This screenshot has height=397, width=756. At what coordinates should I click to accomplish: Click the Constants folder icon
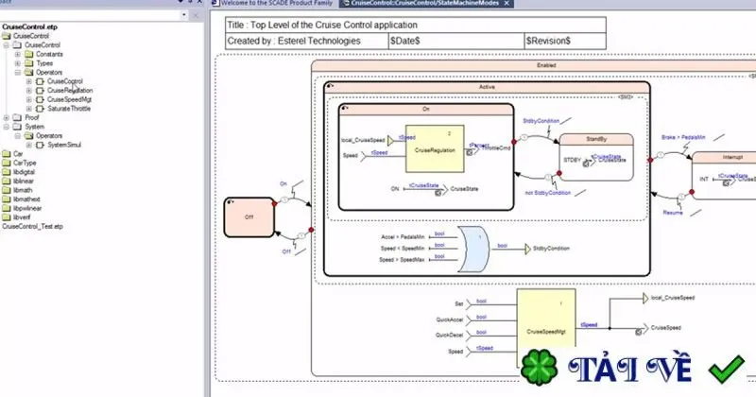pyautogui.click(x=29, y=54)
